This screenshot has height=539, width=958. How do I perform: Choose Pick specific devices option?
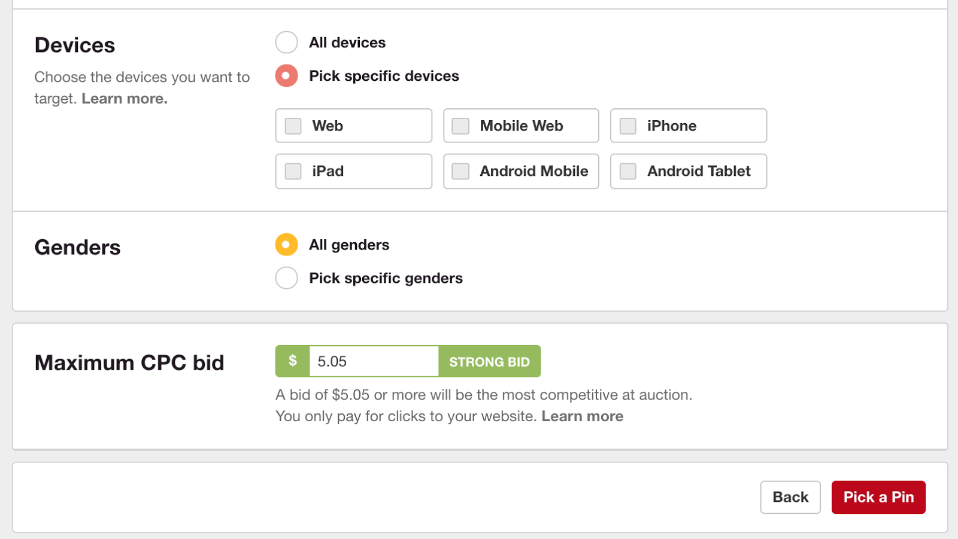(286, 75)
